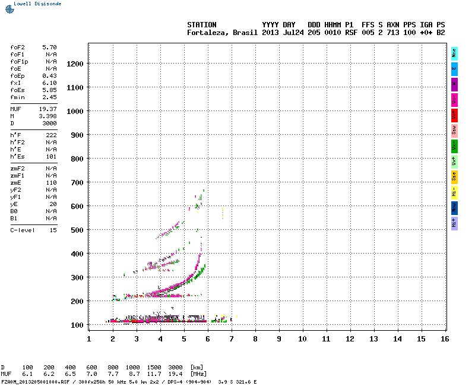The width and height of the screenshot is (475, 386).
Task: Click the station name Fortaleza, Brasil
Action: 222,33
